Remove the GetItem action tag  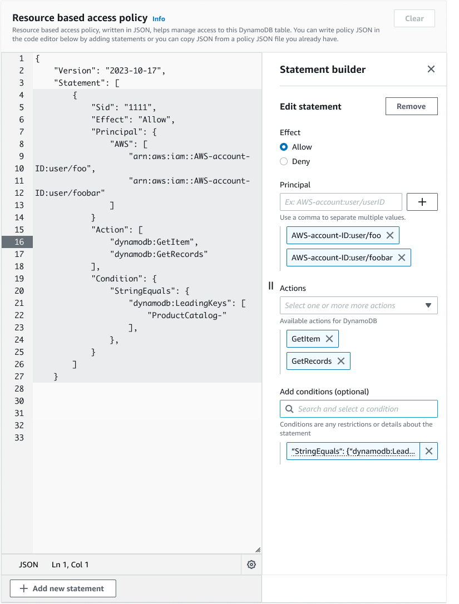click(329, 338)
